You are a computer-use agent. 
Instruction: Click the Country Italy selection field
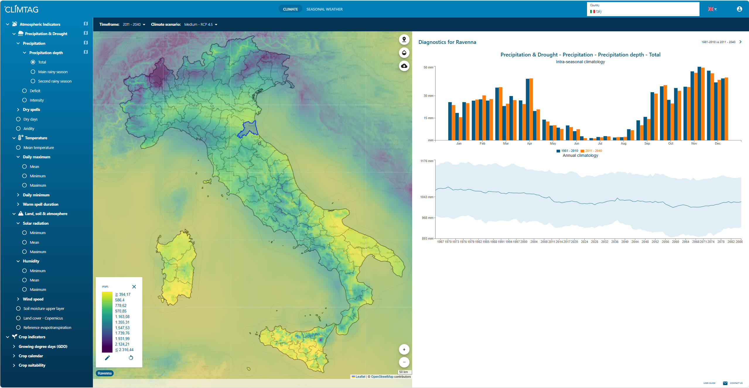(x=643, y=9)
